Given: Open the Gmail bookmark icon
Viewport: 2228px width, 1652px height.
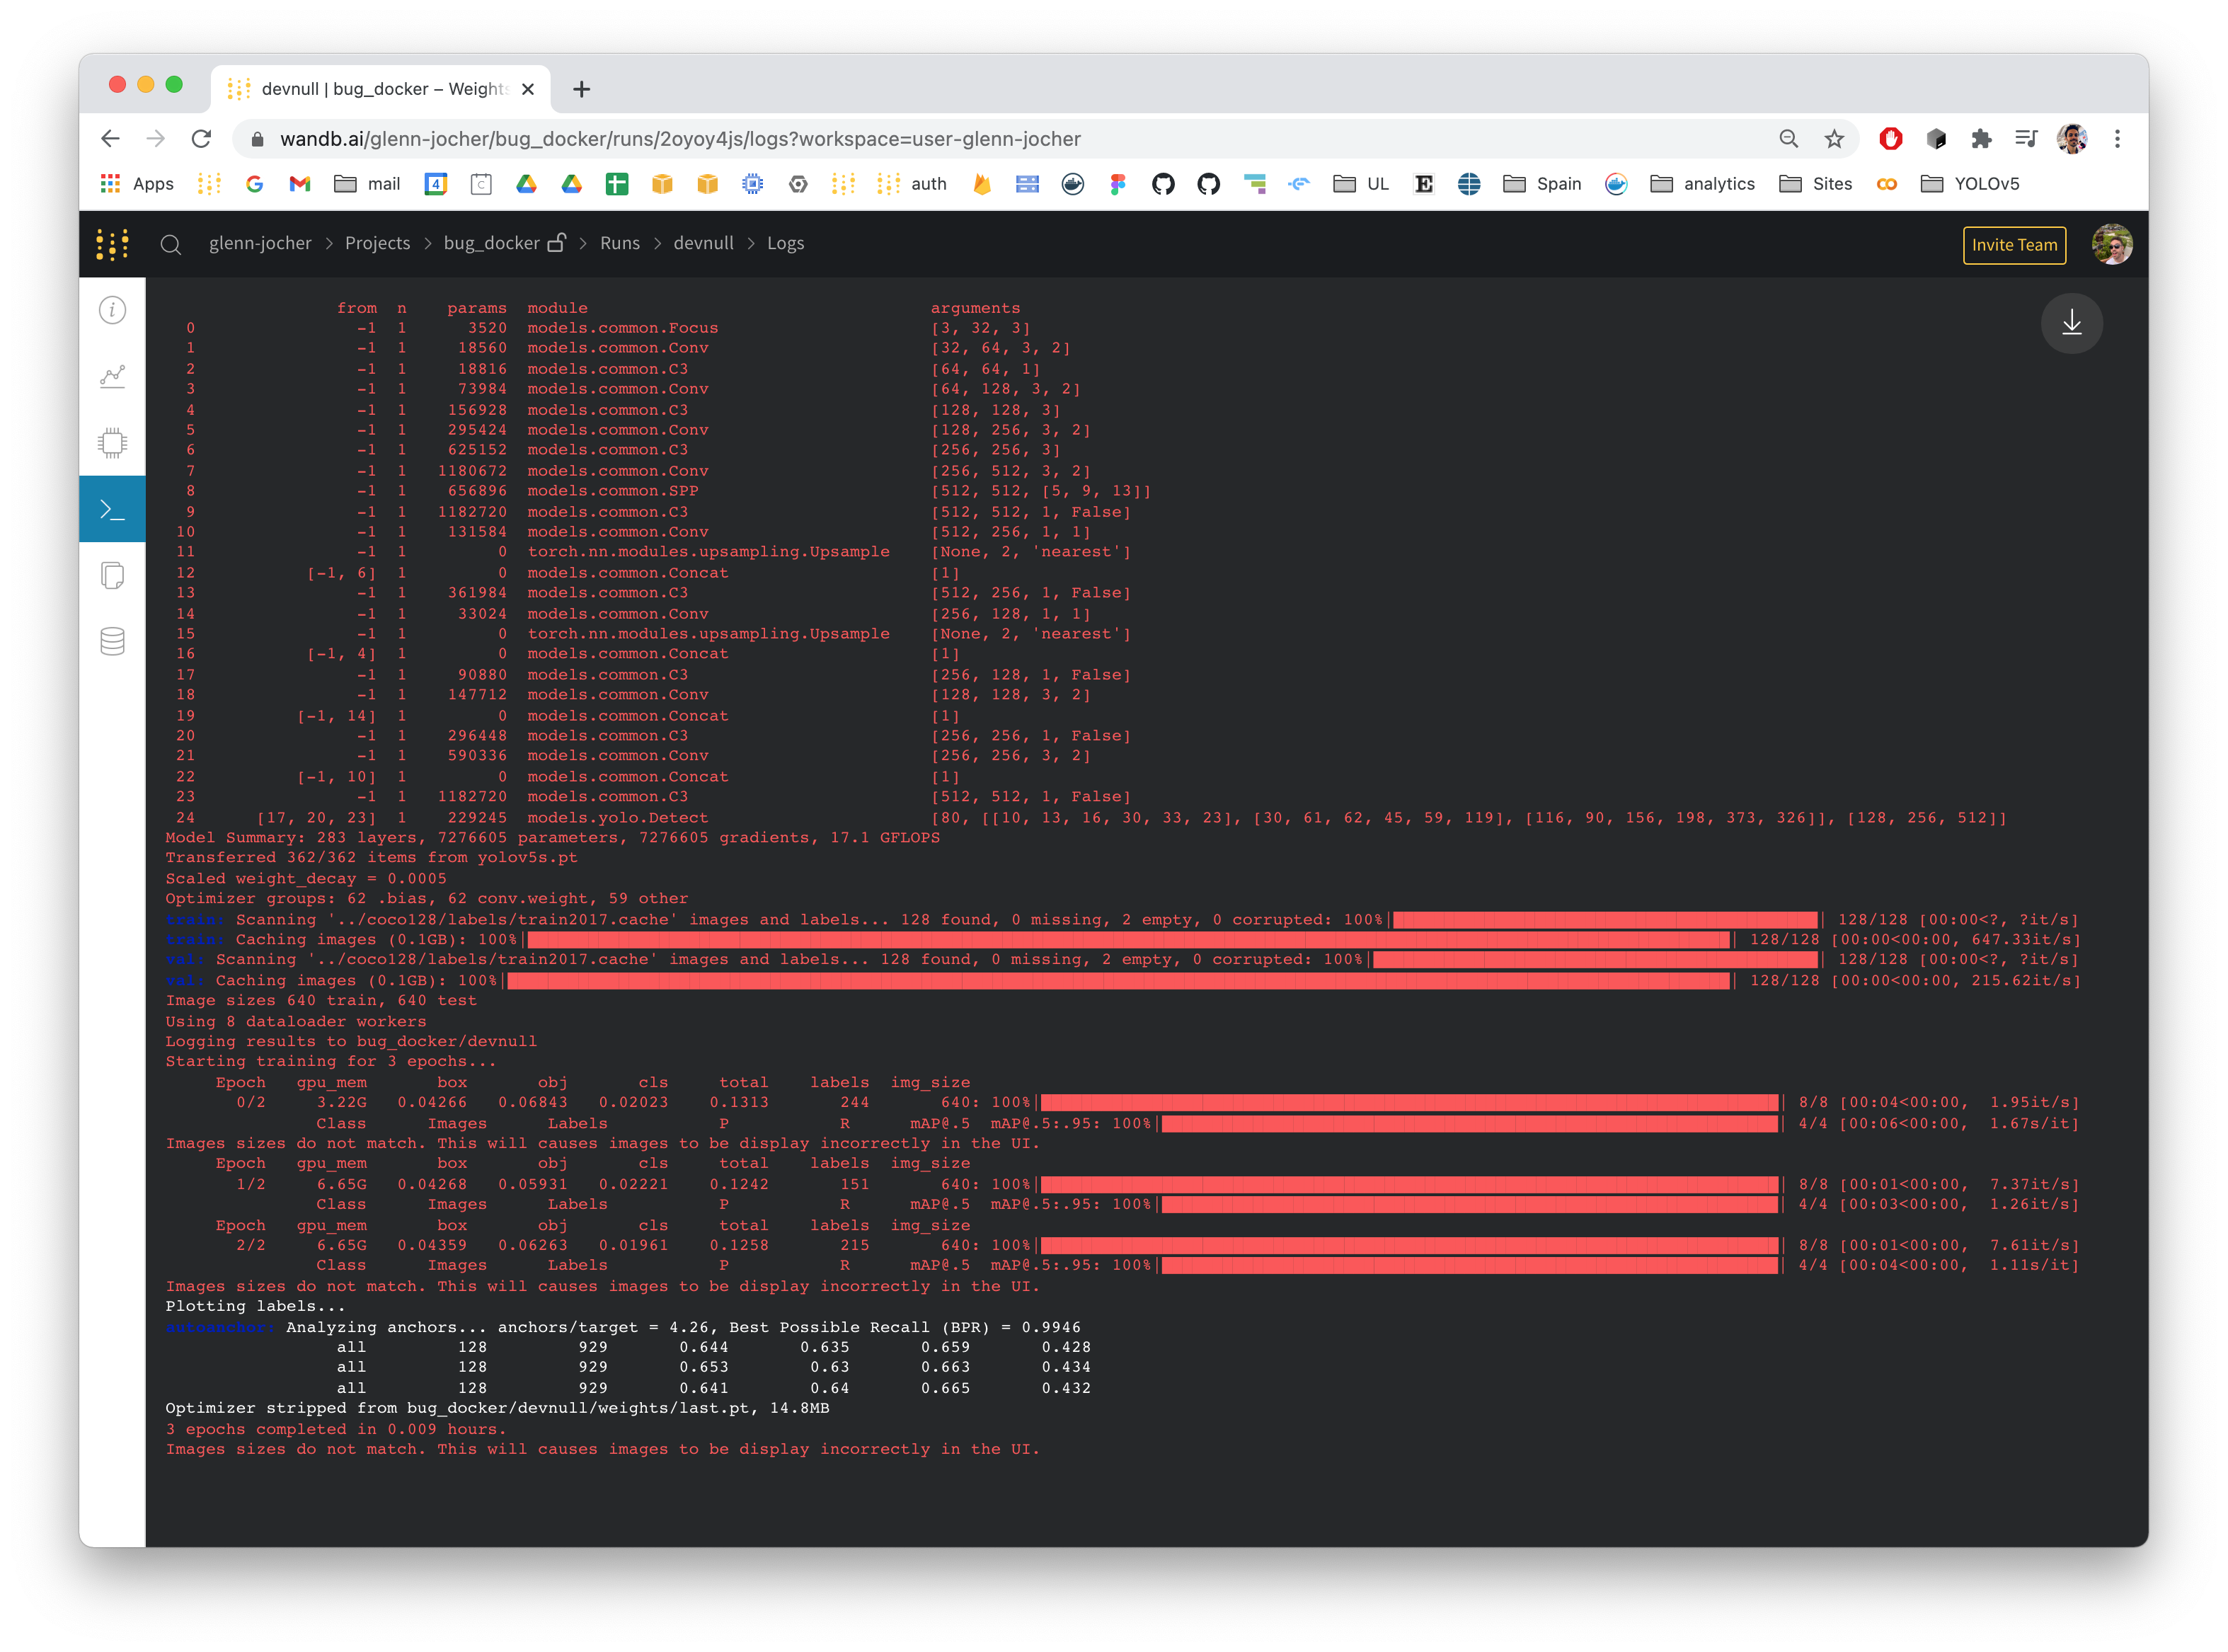Looking at the screenshot, I should pyautogui.click(x=300, y=184).
